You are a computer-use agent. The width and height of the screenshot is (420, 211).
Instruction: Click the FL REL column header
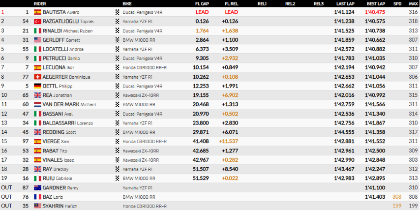click(232, 4)
